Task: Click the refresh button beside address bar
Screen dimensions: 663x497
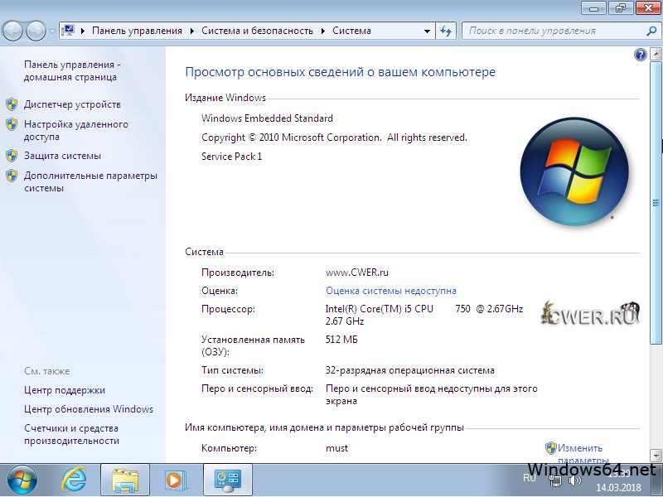Action: pyautogui.click(x=446, y=31)
